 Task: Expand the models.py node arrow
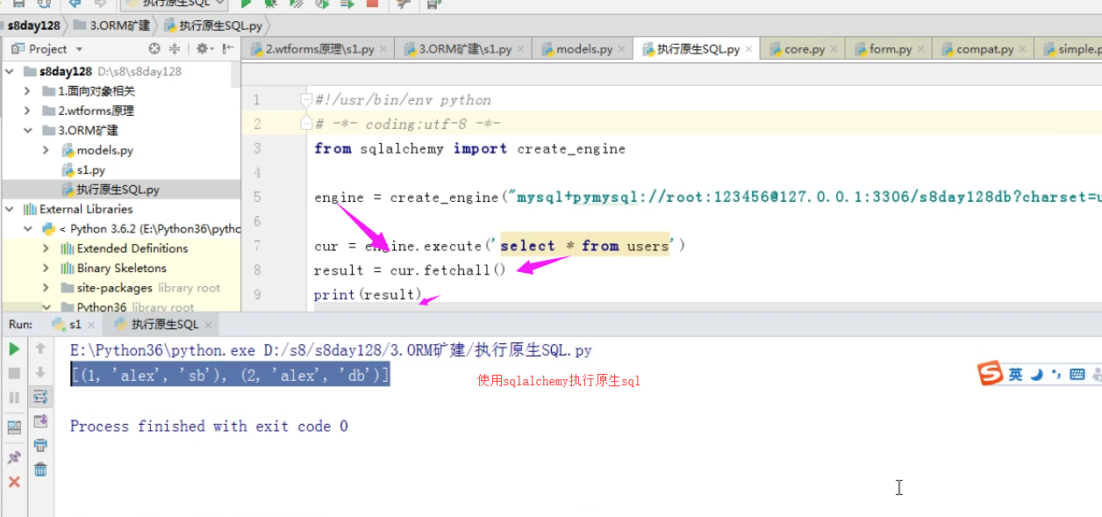pyautogui.click(x=46, y=150)
